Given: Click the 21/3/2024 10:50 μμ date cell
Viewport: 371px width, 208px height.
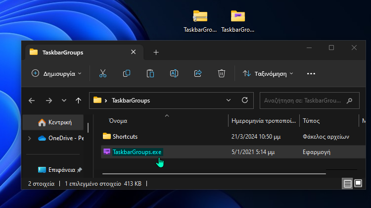Looking at the screenshot, I should [256, 137].
